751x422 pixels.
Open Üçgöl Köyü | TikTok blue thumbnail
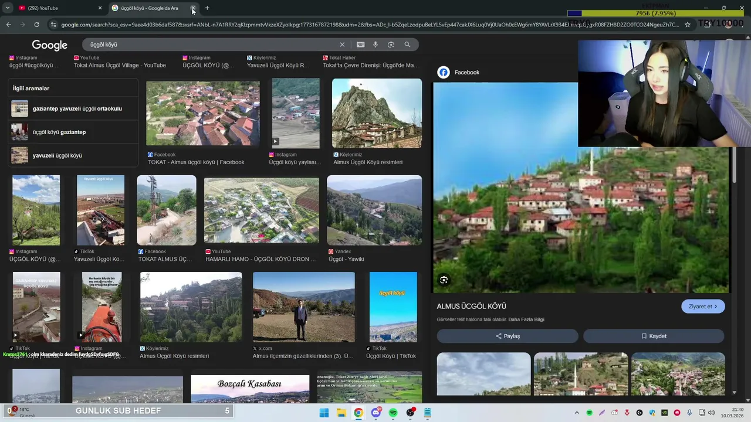pos(393,307)
